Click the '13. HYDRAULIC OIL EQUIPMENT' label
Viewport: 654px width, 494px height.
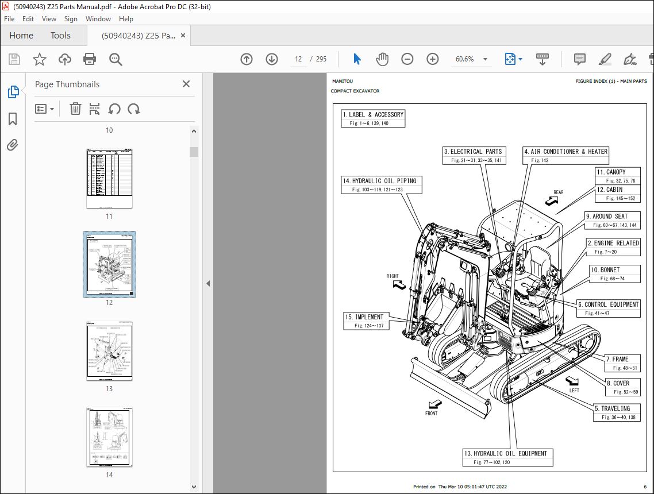[507, 457]
